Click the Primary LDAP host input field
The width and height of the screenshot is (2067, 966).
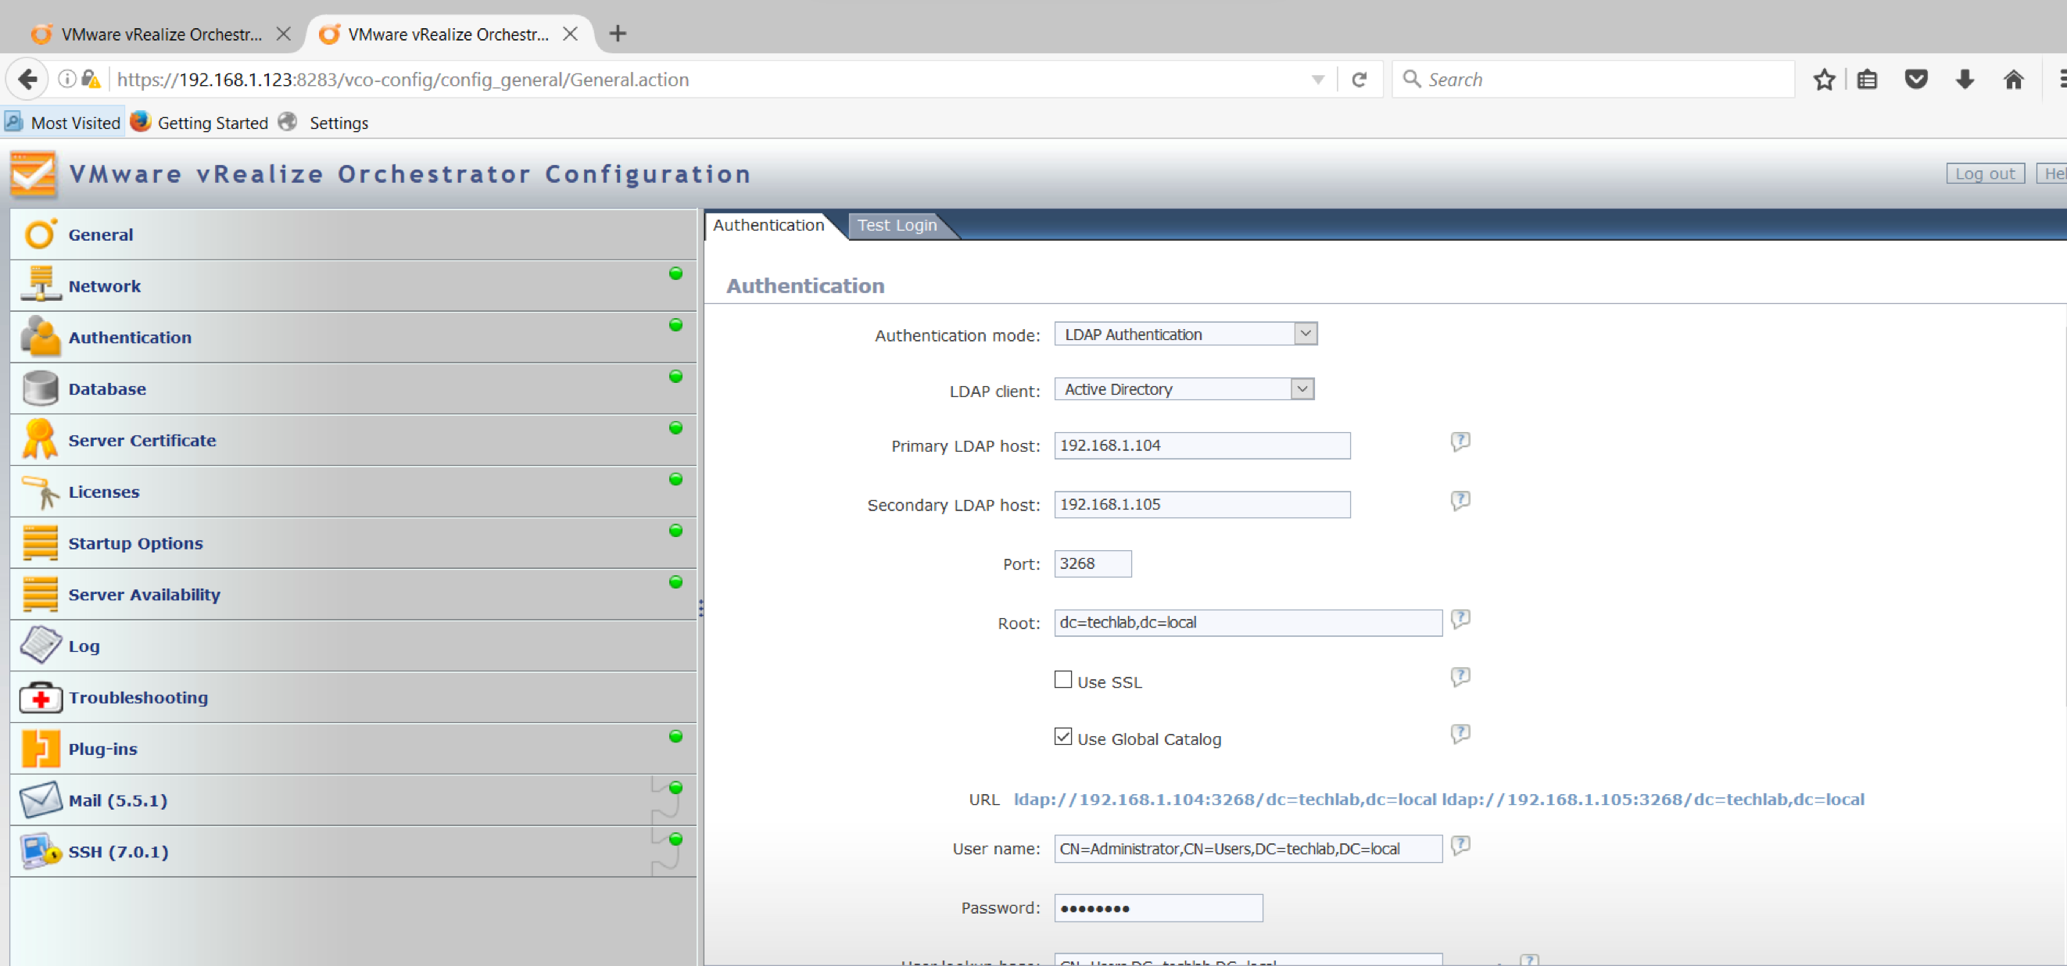pos(1202,445)
